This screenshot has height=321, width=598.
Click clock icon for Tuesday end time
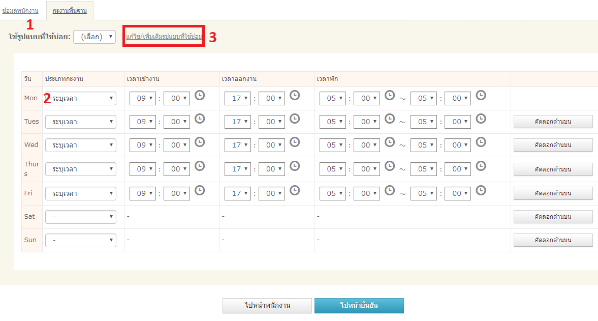point(295,119)
